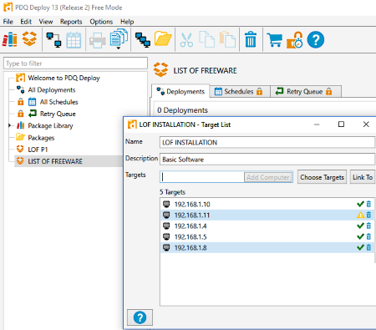Click the Deploy Once computers toolbar icon
The height and width of the screenshot is (330, 376).
point(53,40)
